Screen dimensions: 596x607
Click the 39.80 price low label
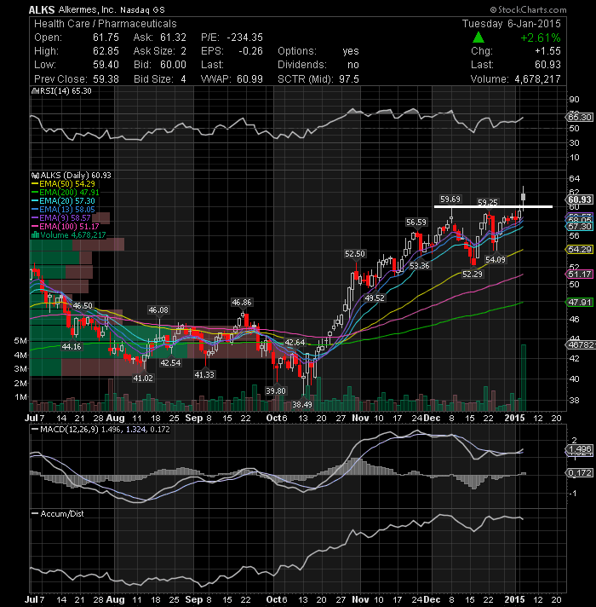(x=276, y=391)
